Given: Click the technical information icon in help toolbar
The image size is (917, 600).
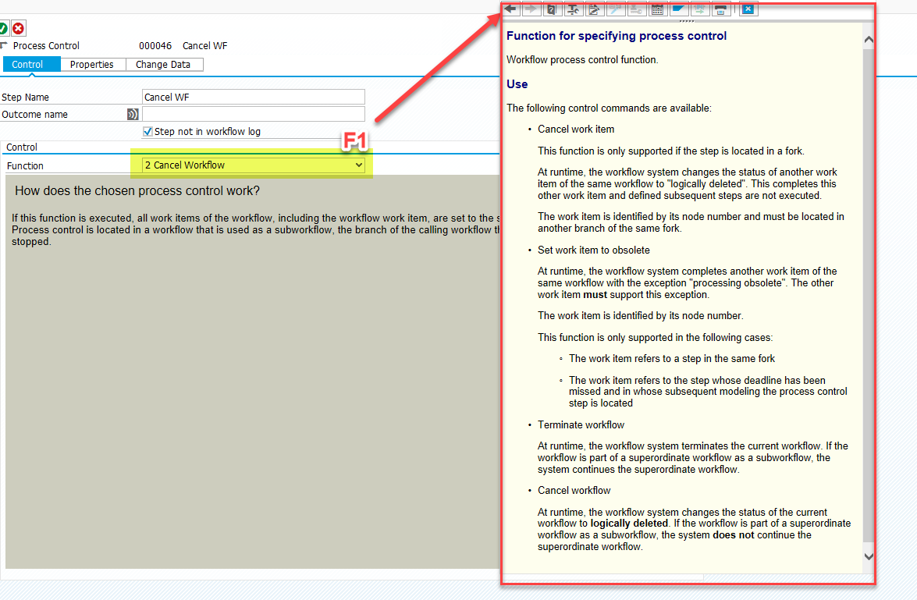Looking at the screenshot, I should click(574, 9).
